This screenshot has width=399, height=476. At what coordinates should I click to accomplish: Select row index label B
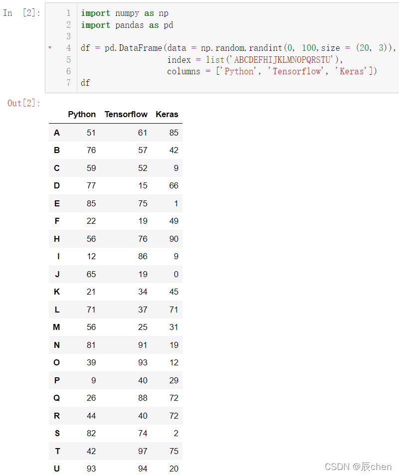coord(57,150)
